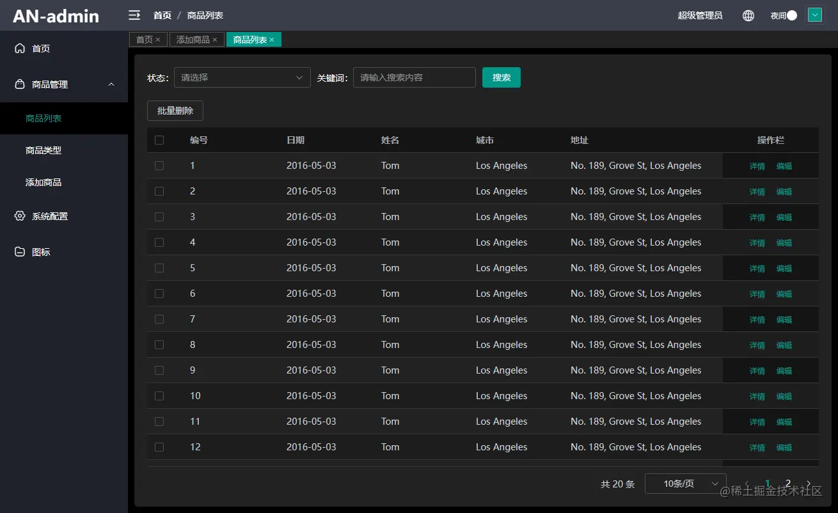The width and height of the screenshot is (838, 513).
Task: Open 系统配置 in the sidebar
Action: [64, 216]
